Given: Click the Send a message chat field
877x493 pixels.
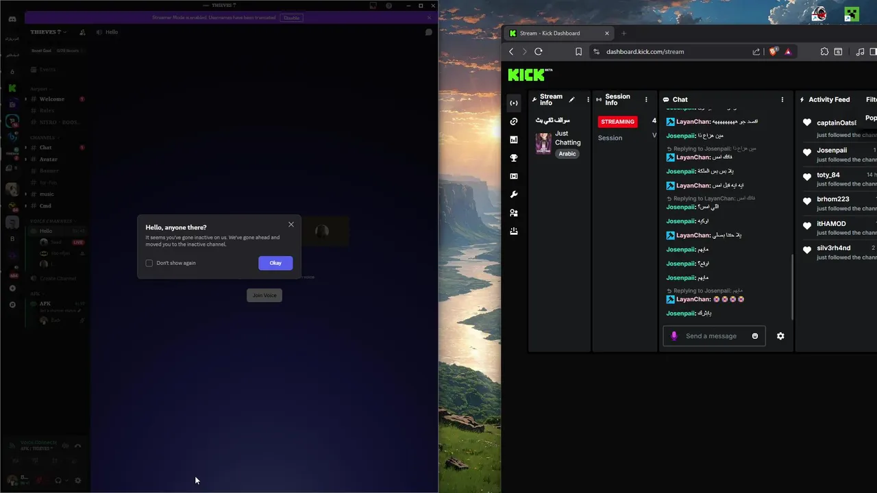Looking at the screenshot, I should 714,336.
